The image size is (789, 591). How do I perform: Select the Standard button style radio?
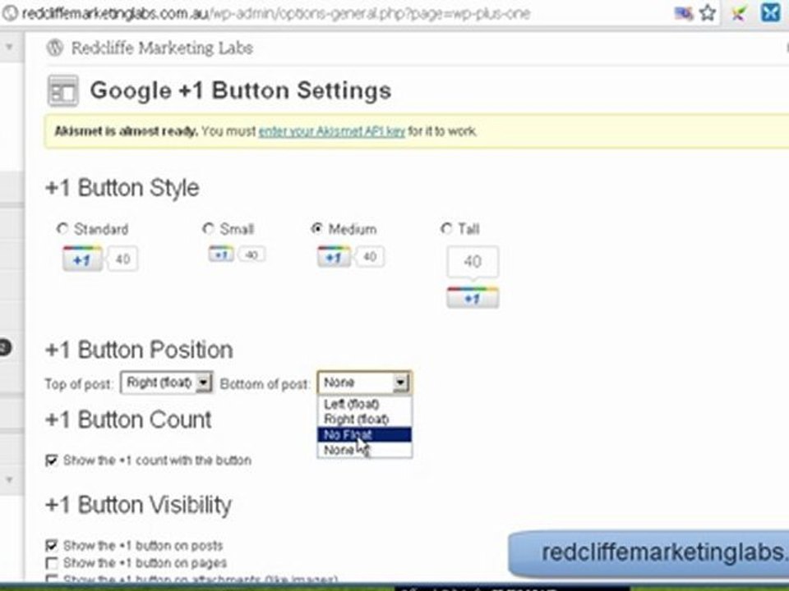62,229
